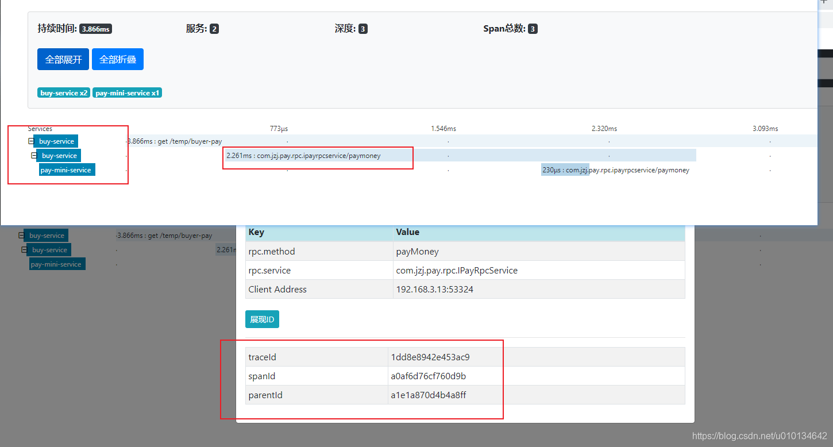Select parent ID value a1e1a870d4b4a8ff
Viewport: 833px width, 447px height.
point(537,395)
